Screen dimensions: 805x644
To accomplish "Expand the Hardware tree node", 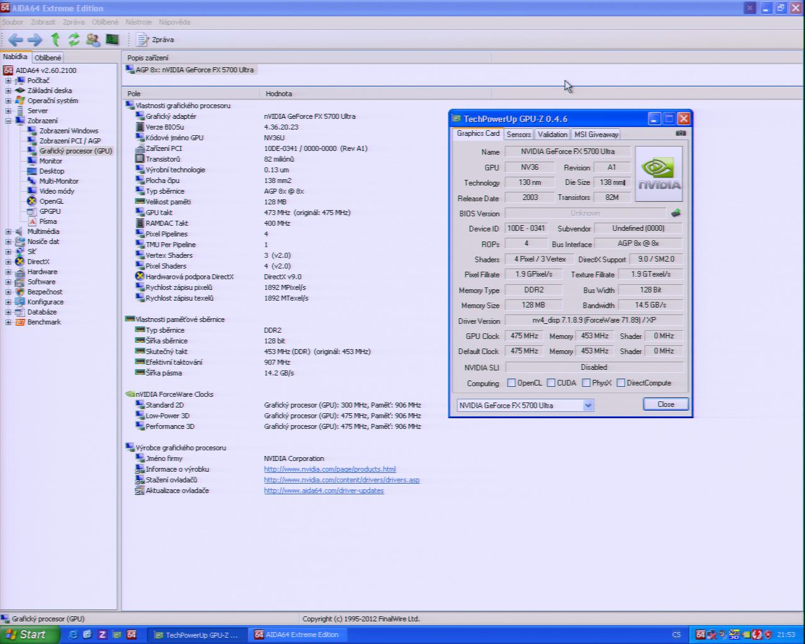I will (8, 272).
